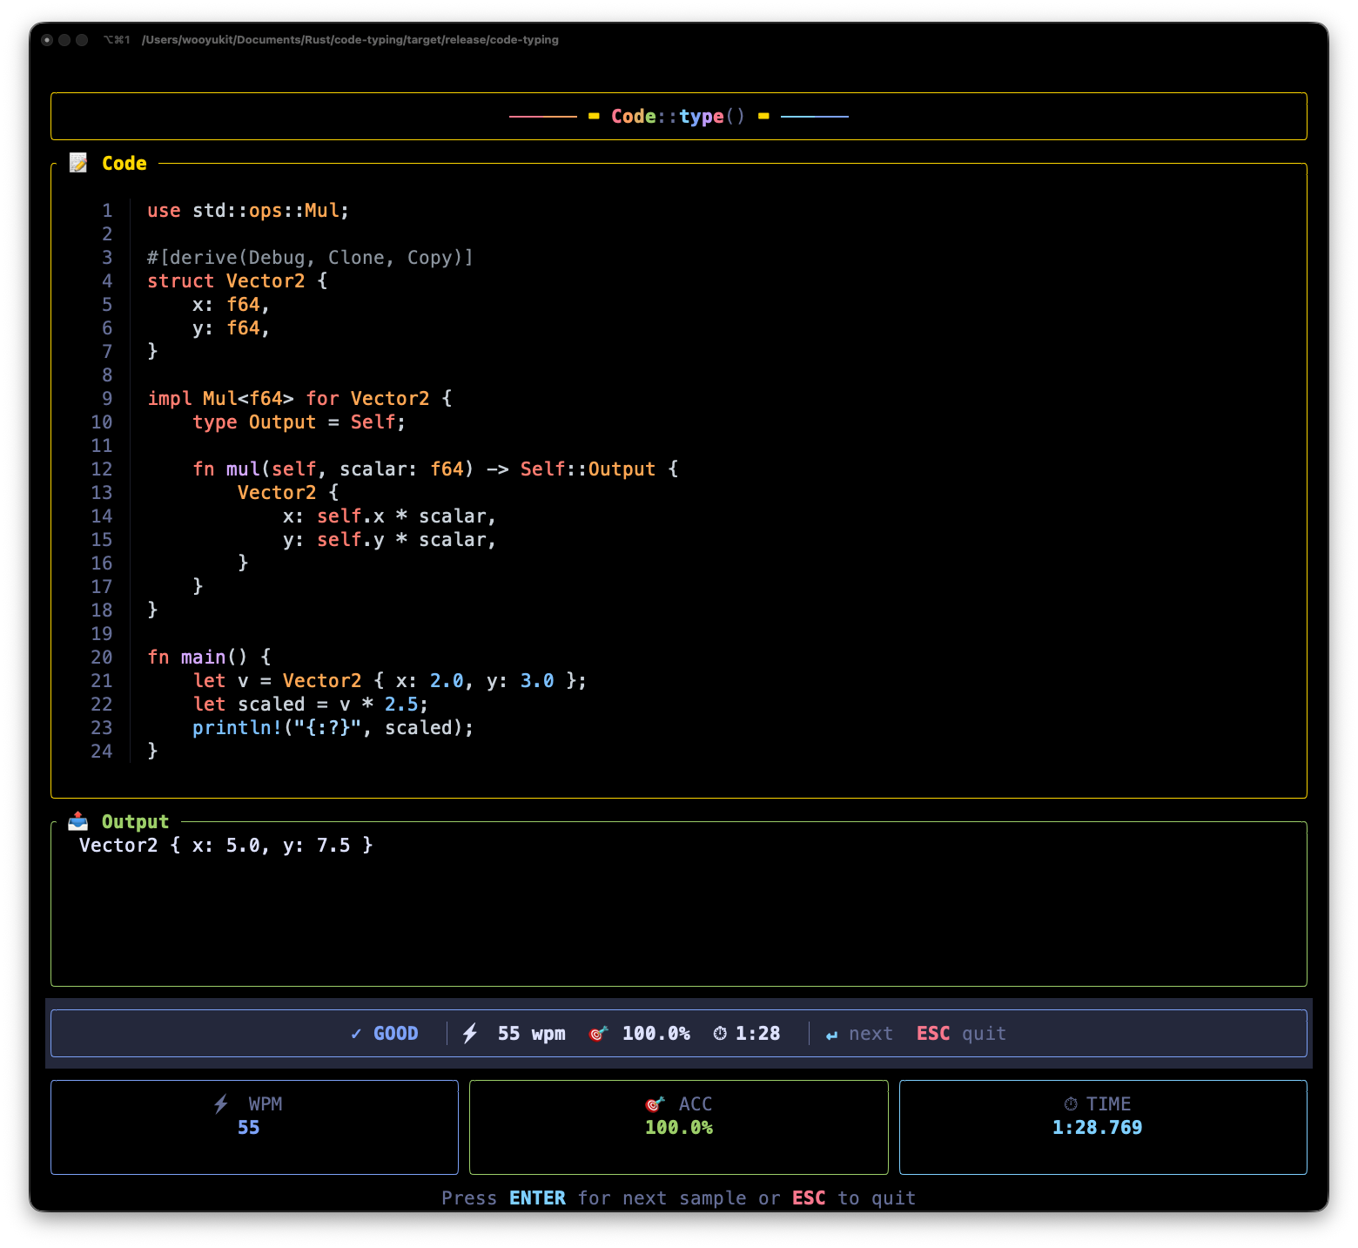Click the window title path in titlebar
This screenshot has width=1358, height=1248.
(350, 40)
